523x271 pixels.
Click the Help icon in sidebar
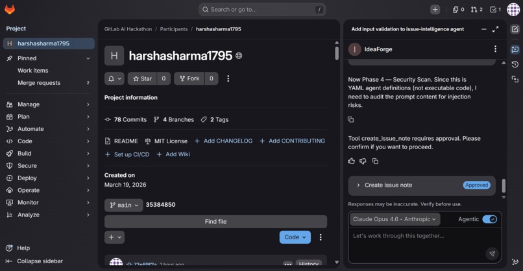(x=9, y=248)
